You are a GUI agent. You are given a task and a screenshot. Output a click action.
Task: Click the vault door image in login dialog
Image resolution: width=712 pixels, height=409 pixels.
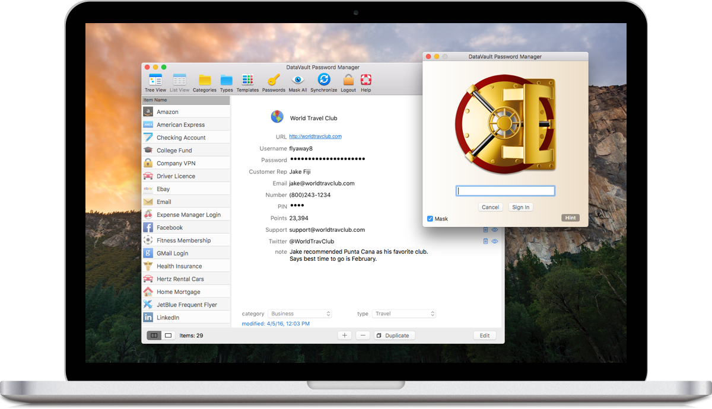506,124
